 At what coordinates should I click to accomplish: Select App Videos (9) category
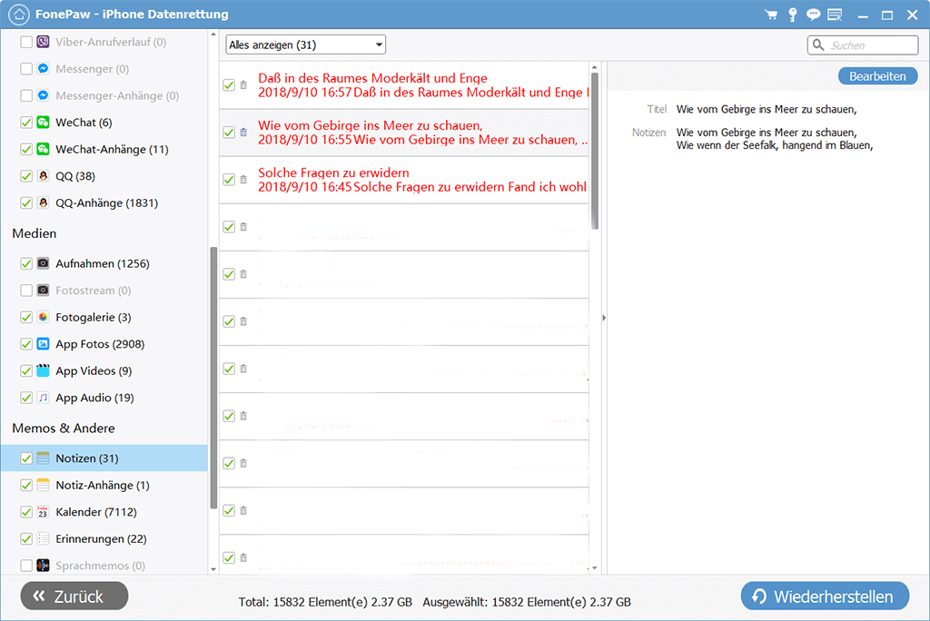104,370
